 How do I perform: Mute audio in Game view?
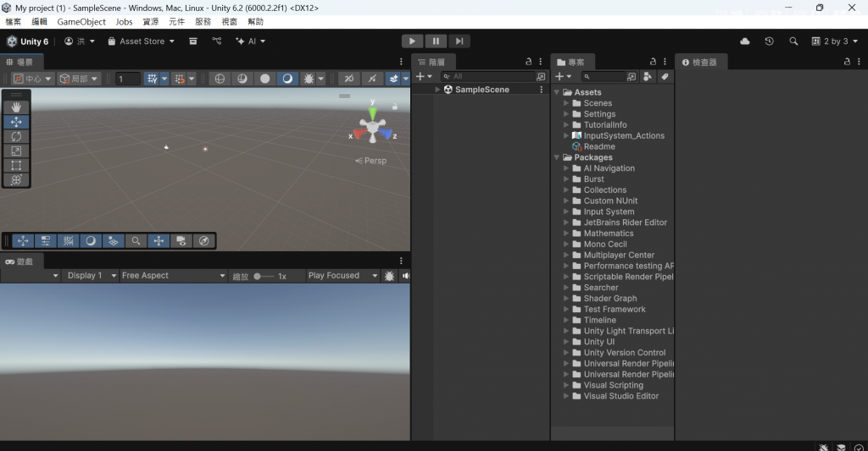pyautogui.click(x=406, y=276)
